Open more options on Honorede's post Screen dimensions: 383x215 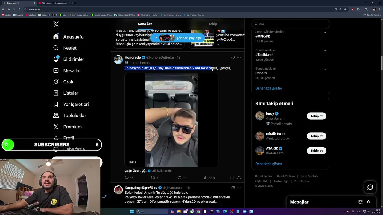coord(239,57)
